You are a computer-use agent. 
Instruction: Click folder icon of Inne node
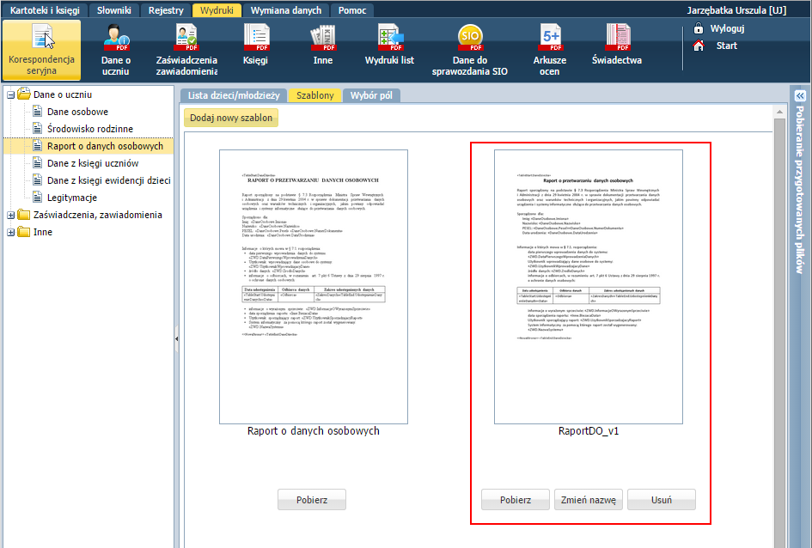tap(24, 232)
